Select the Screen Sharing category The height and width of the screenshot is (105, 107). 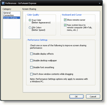coord(11,18)
